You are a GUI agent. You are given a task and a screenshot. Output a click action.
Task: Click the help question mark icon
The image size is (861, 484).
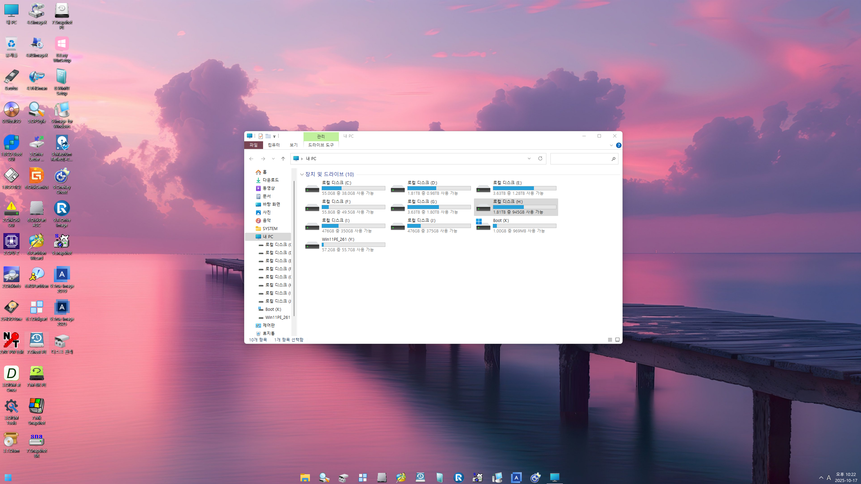[x=618, y=145]
